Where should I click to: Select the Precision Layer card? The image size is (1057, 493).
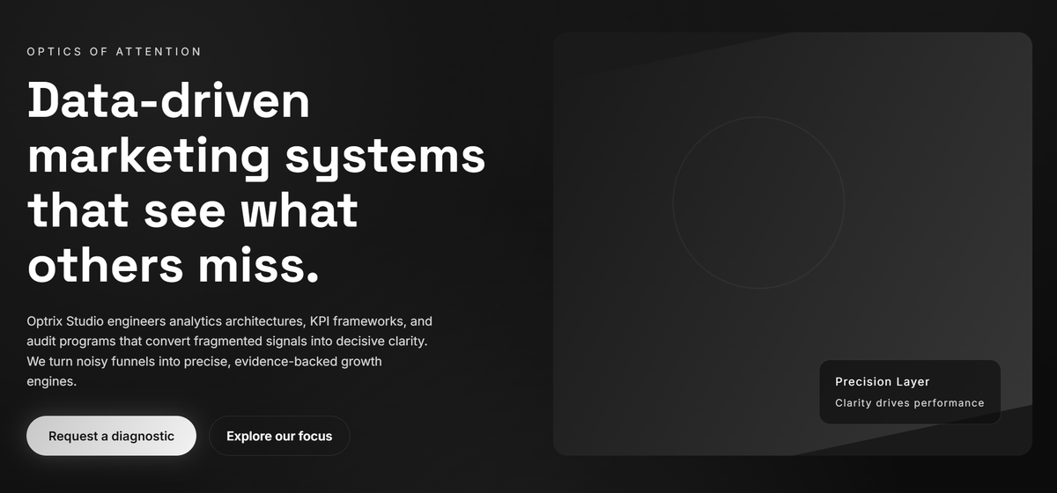910,392
